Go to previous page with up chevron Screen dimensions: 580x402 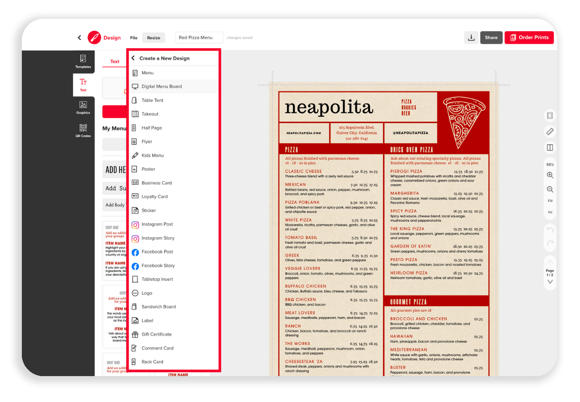550,262
